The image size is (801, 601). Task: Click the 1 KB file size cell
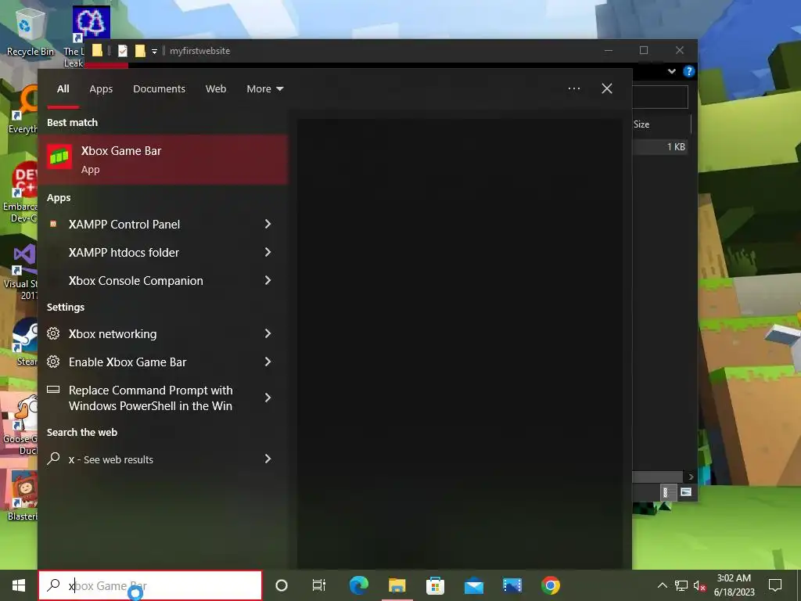[676, 147]
